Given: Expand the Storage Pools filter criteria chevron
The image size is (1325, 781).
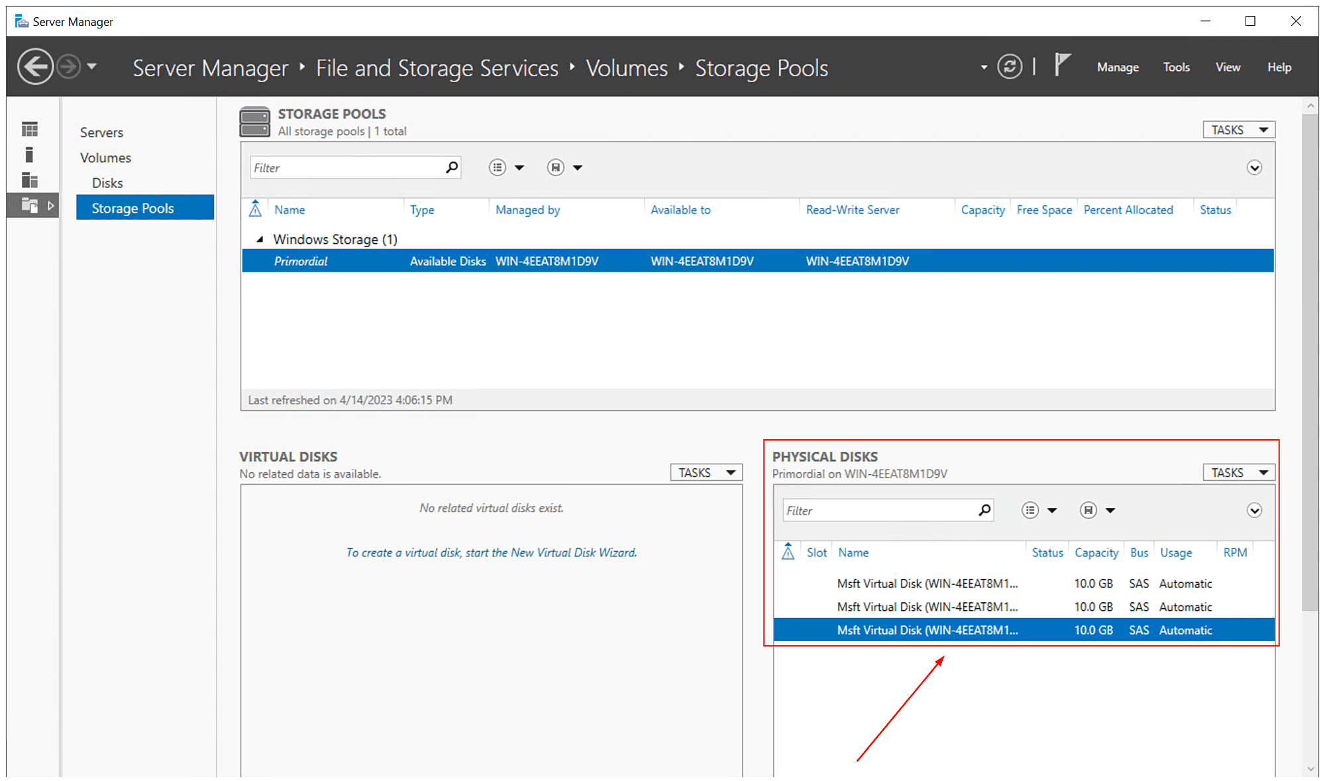Looking at the screenshot, I should (1254, 168).
